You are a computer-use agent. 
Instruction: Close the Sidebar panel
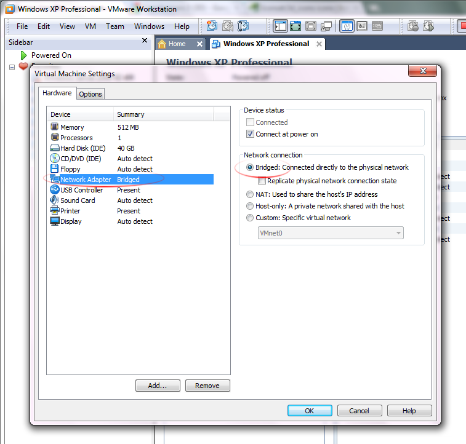145,41
